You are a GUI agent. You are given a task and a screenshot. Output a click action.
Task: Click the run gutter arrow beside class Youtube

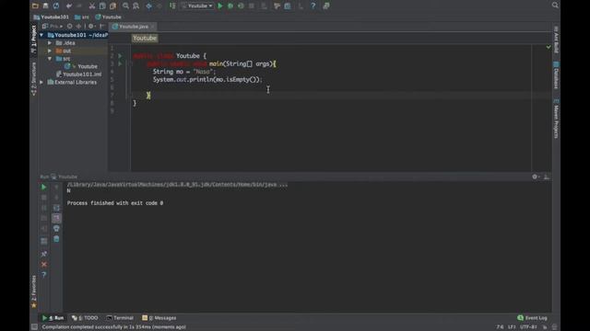(x=121, y=56)
